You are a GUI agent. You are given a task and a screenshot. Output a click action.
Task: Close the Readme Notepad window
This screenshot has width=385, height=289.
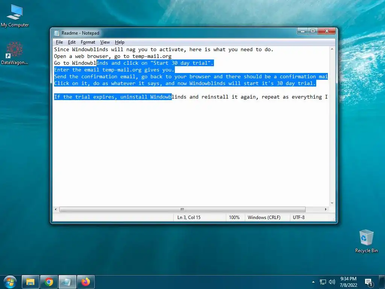pos(327,31)
